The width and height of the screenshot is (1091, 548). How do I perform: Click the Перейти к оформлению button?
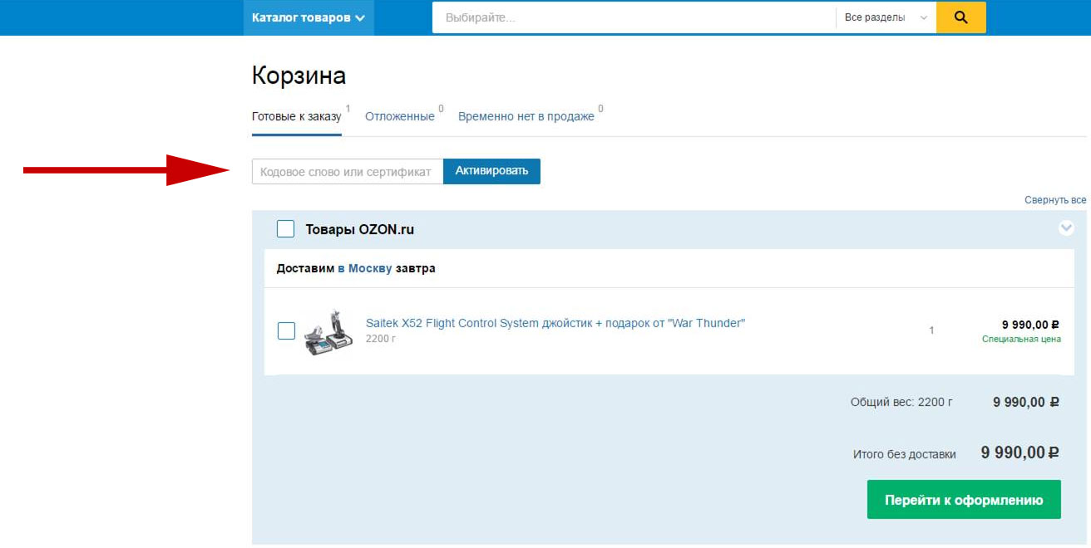point(963,500)
